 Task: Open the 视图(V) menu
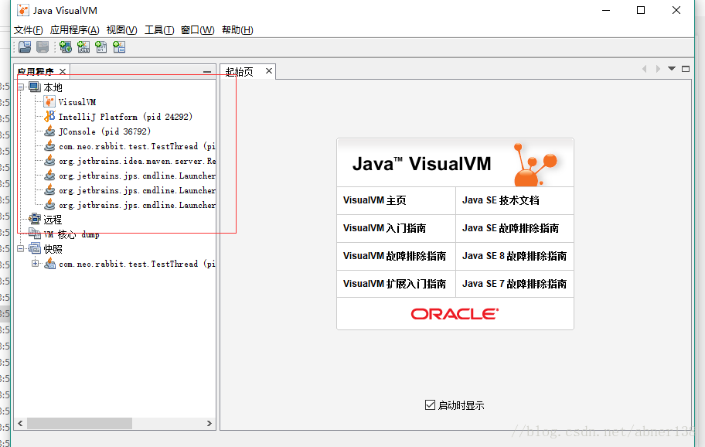point(122,30)
